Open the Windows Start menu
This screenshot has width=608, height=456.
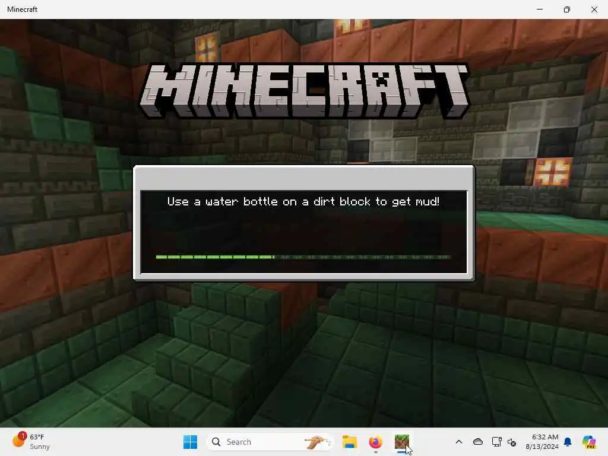coord(190,442)
